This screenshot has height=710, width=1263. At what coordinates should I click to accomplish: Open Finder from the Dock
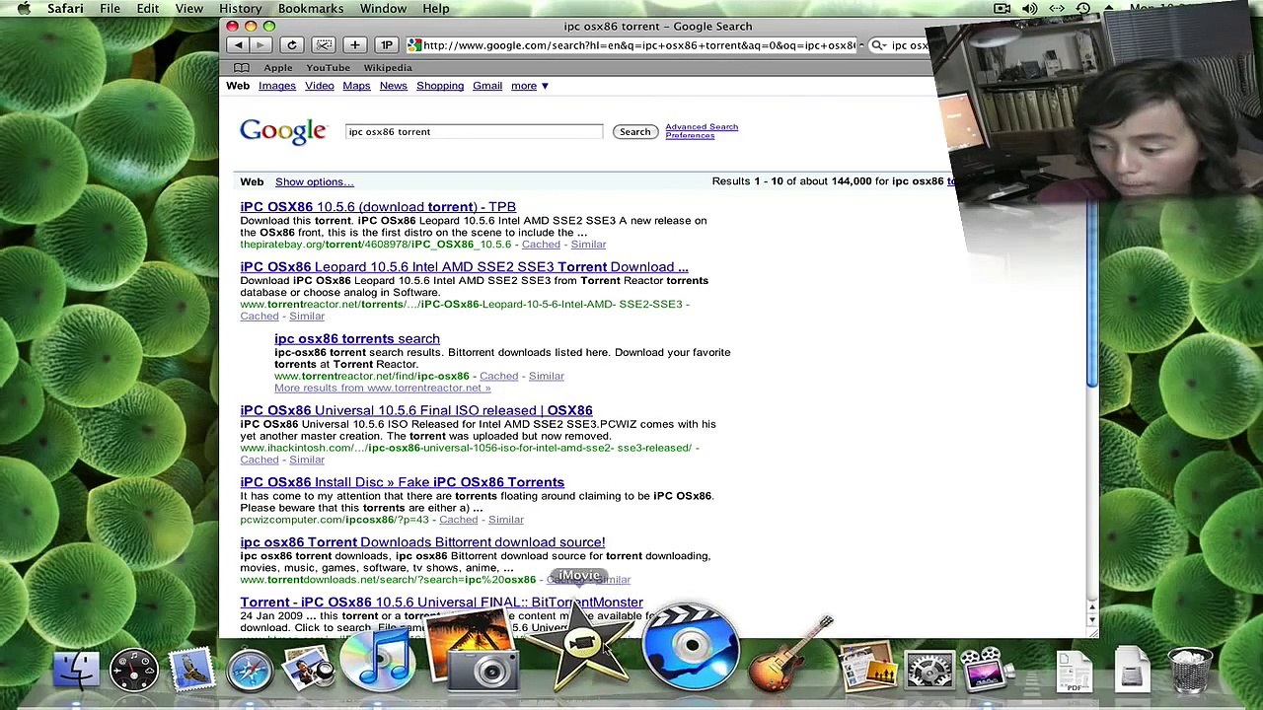[76, 670]
